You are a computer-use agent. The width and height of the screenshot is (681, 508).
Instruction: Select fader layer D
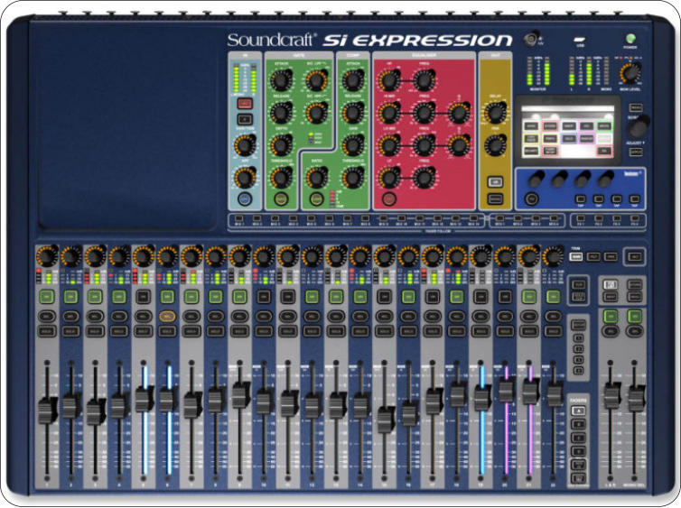coord(578,451)
